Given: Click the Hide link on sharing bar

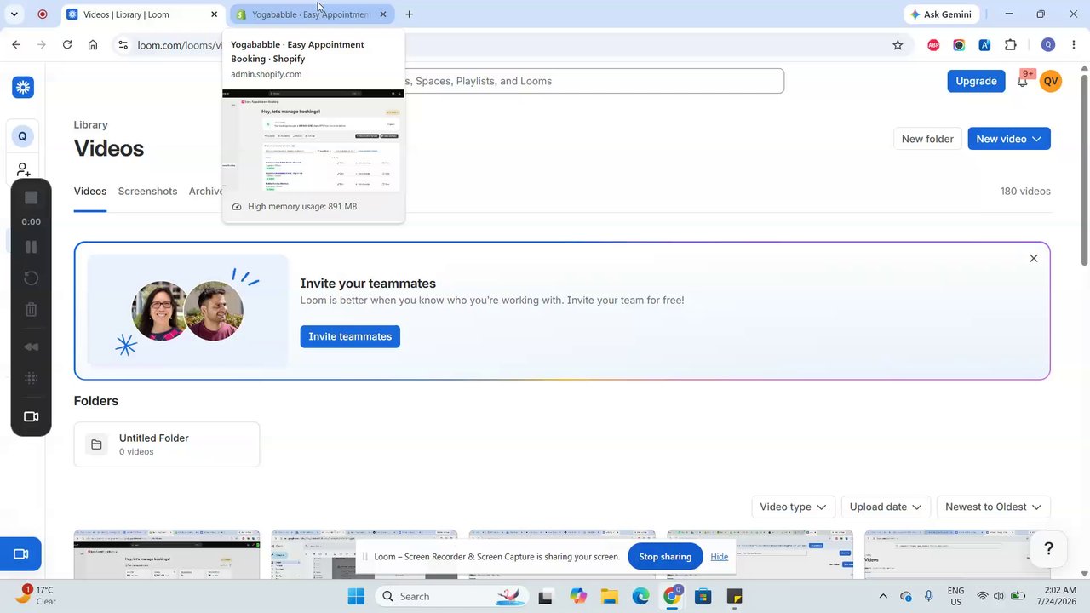Looking at the screenshot, I should click(x=720, y=557).
